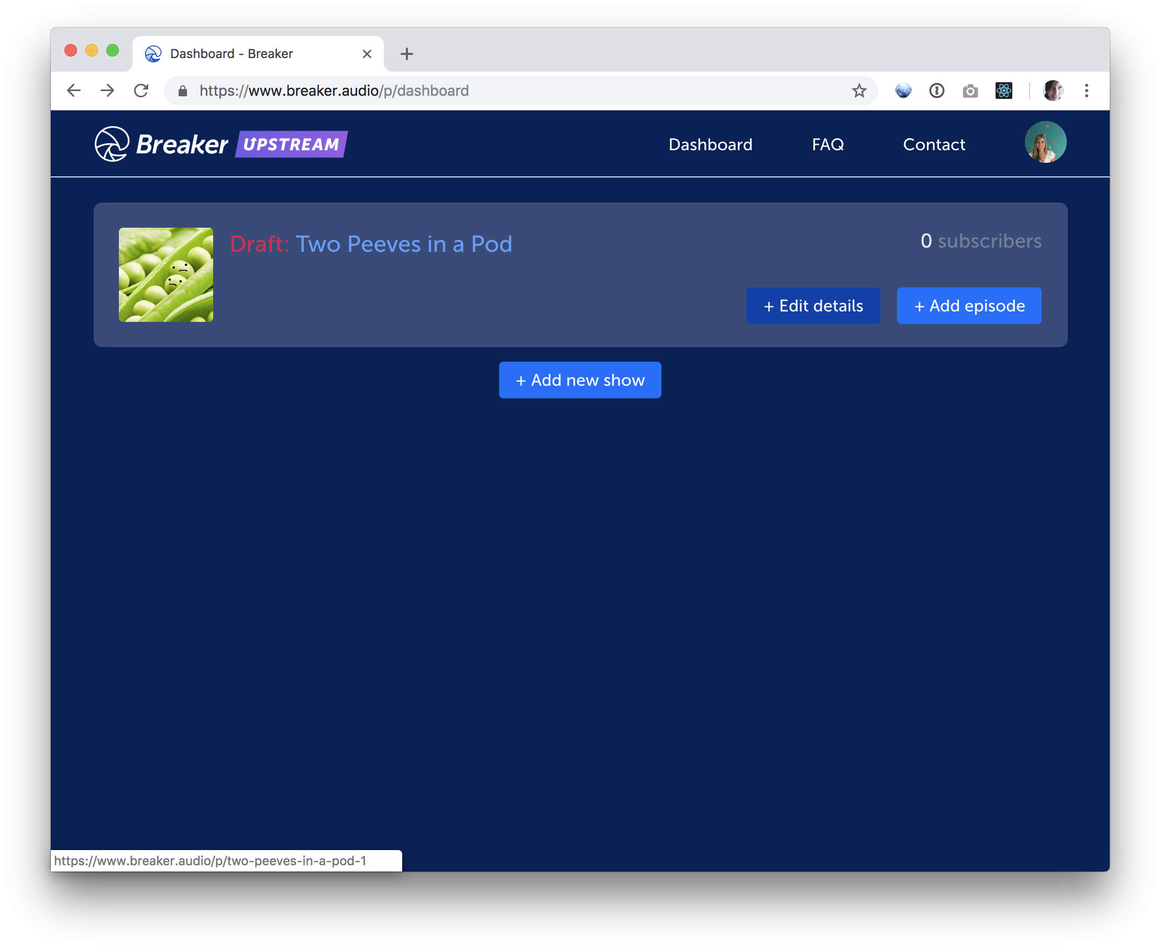Open the user avatar in site header
Image resolution: width=1160 pixels, height=949 pixels.
click(x=1045, y=142)
